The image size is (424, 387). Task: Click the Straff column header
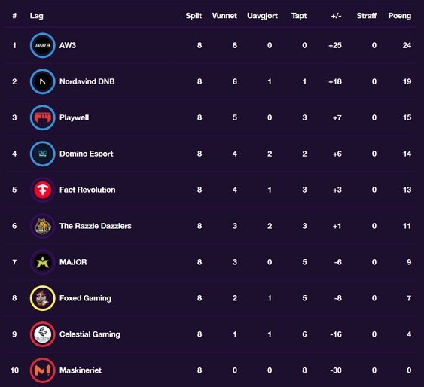click(x=367, y=16)
